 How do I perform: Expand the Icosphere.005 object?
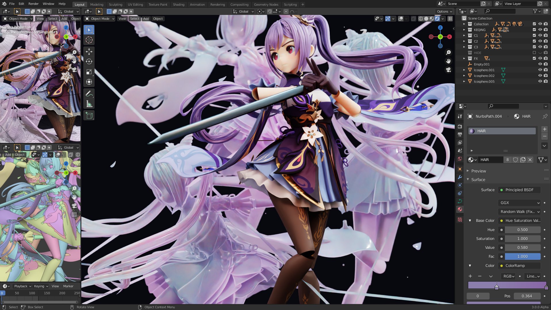[464, 82]
